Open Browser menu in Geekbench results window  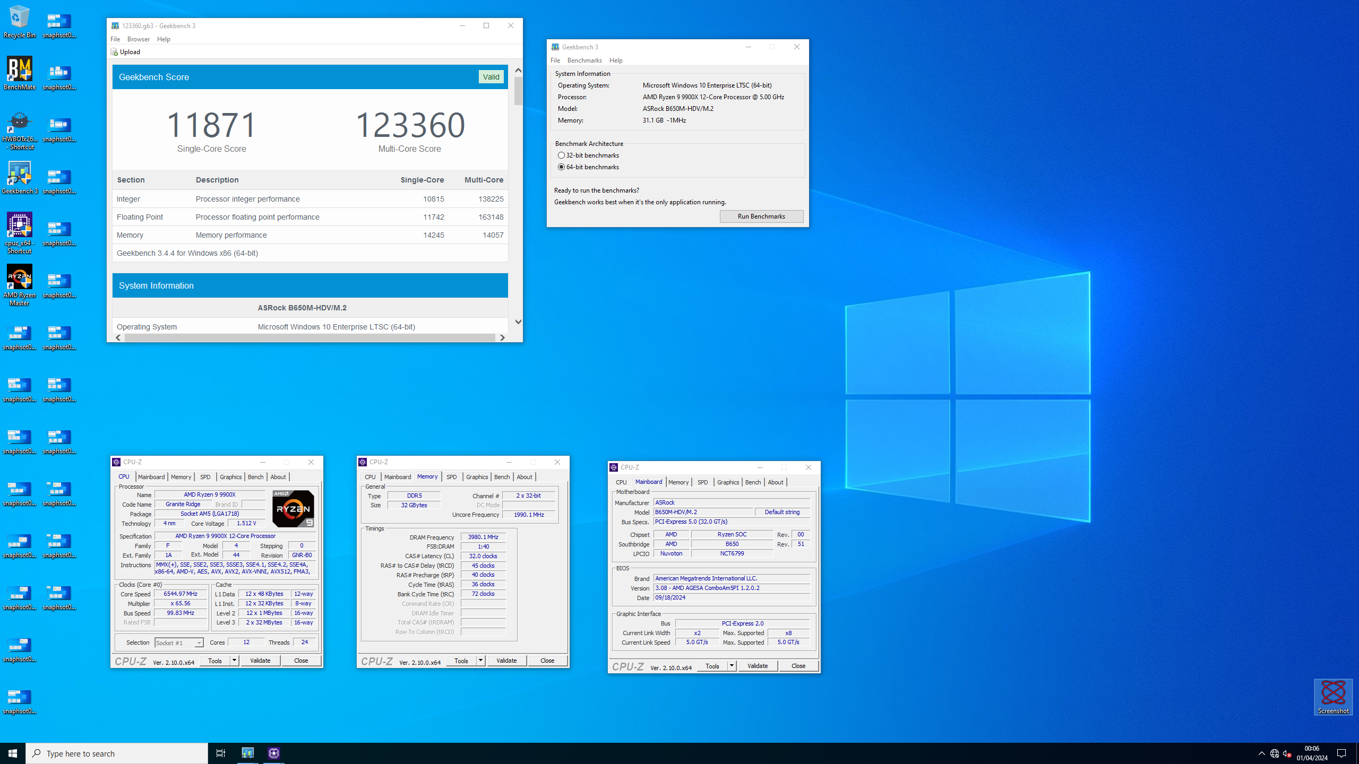[x=139, y=39]
